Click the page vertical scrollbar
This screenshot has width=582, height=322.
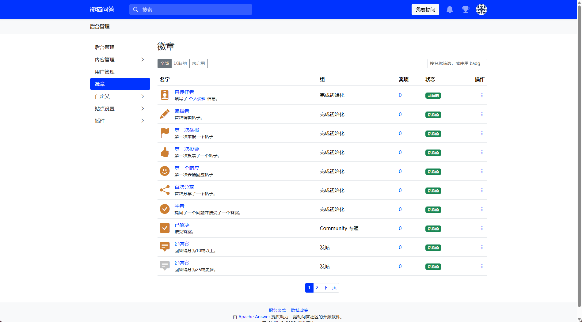coord(579,156)
